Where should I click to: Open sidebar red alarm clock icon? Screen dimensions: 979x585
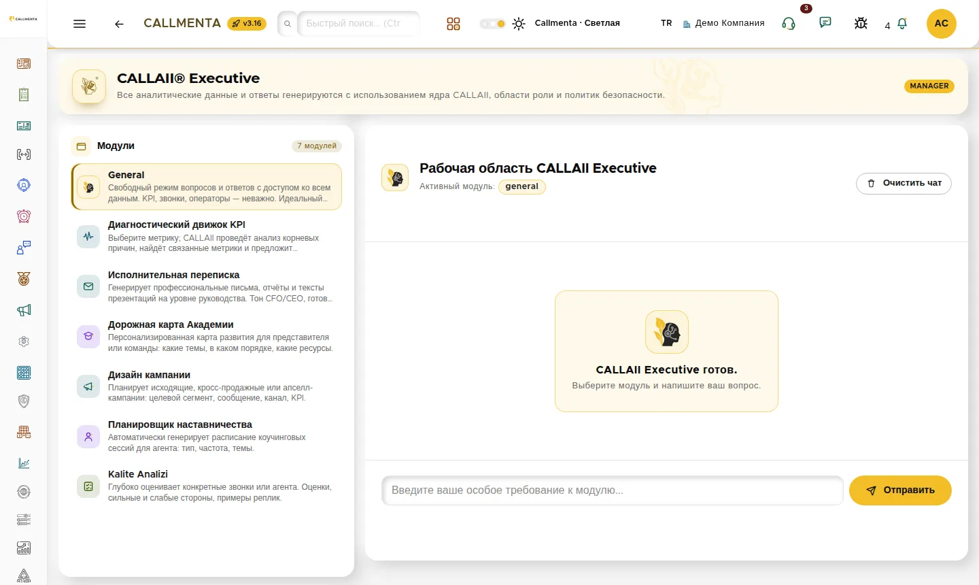tap(24, 216)
